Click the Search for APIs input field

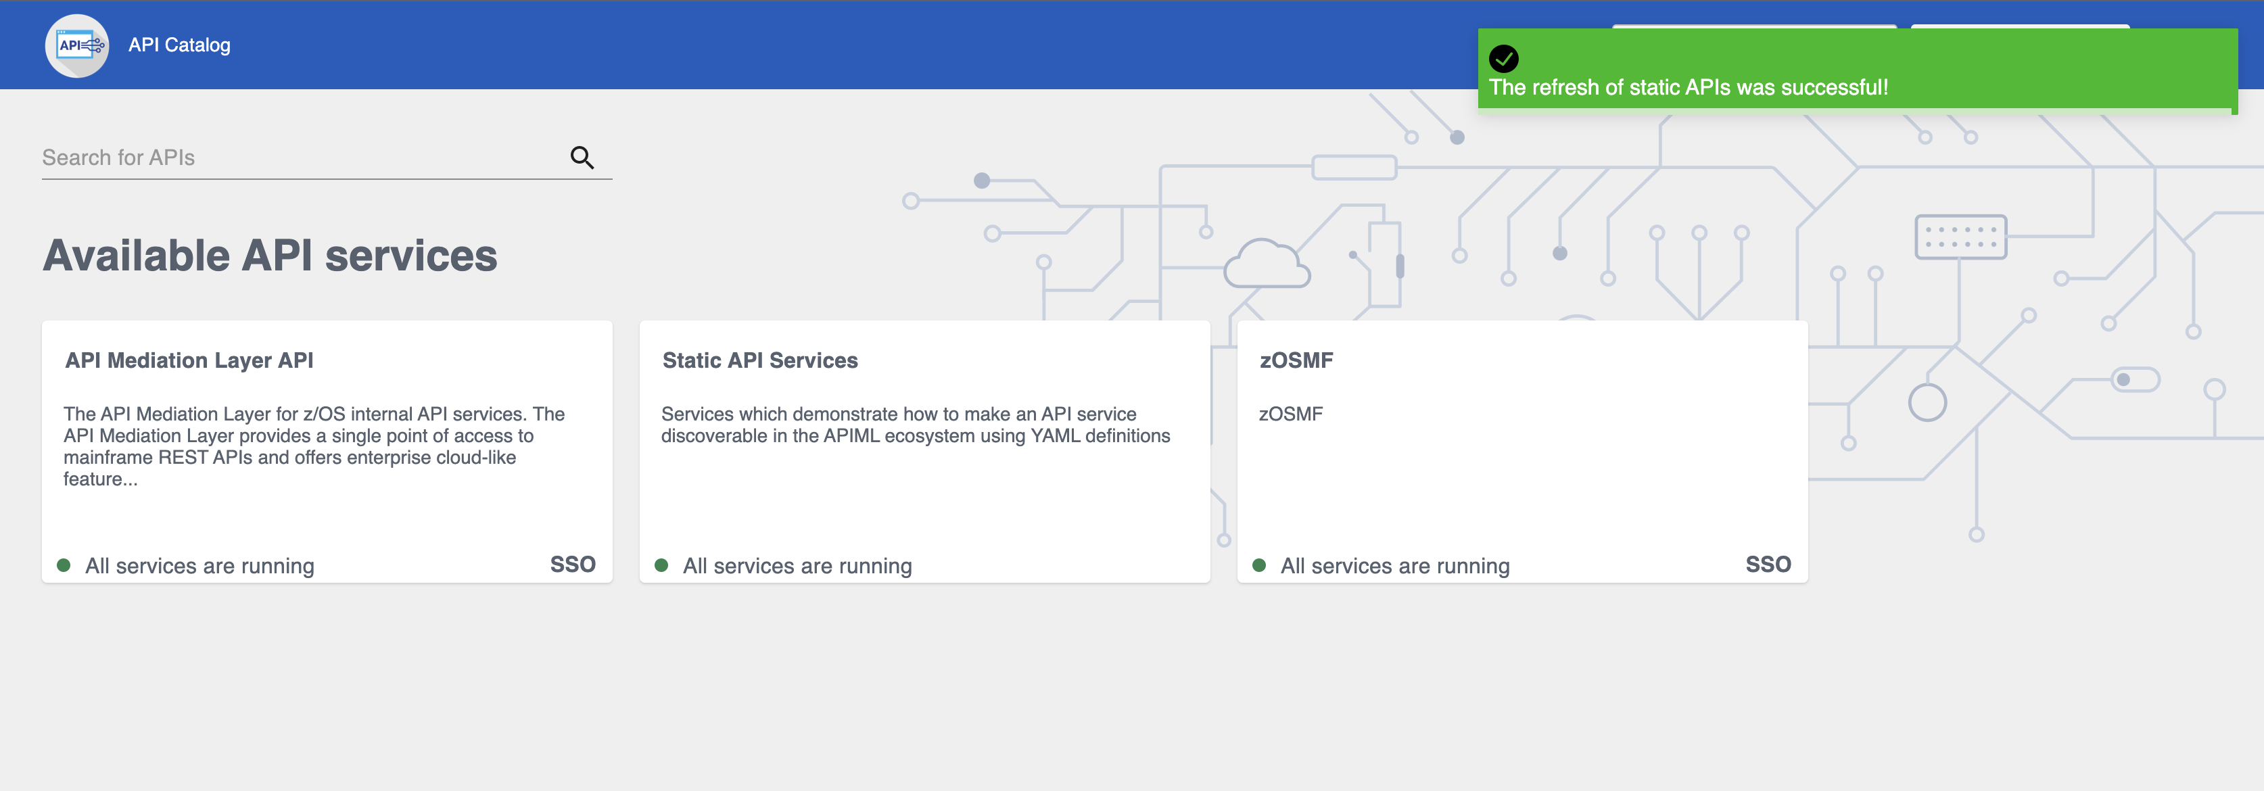[264, 158]
